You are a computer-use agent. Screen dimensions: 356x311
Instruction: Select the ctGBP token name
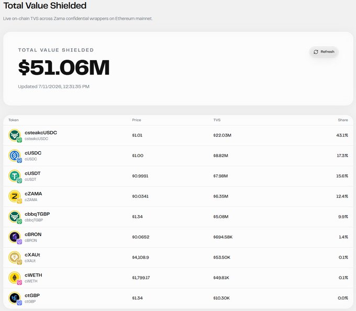click(x=32, y=295)
